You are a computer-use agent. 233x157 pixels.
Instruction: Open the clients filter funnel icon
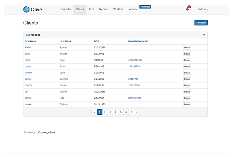click(x=204, y=35)
